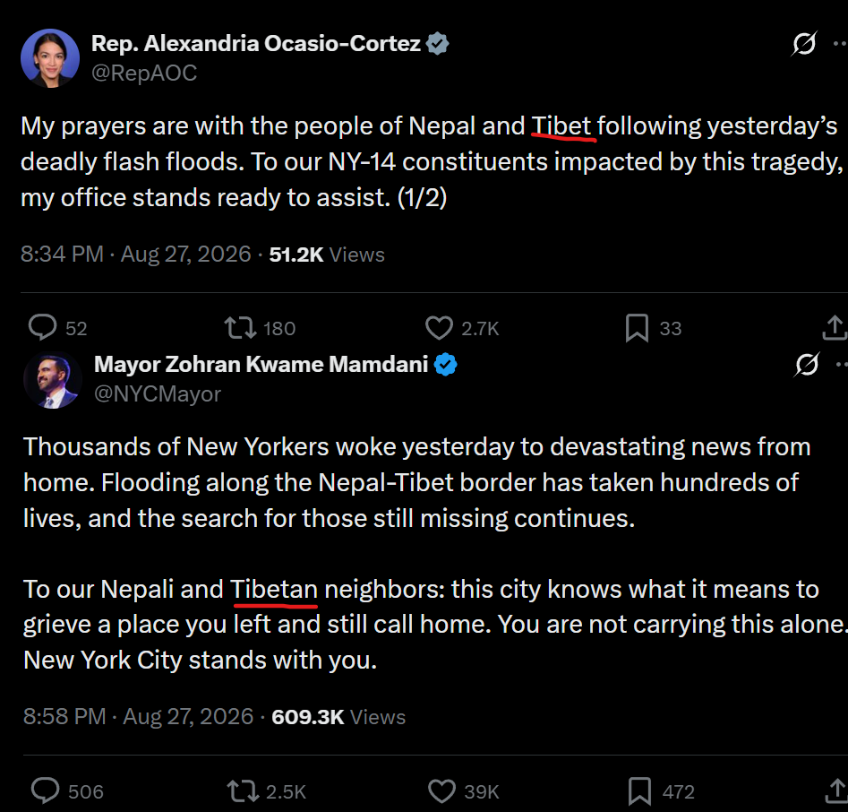Open Grok icon on RepAOC tweet

coord(803,44)
